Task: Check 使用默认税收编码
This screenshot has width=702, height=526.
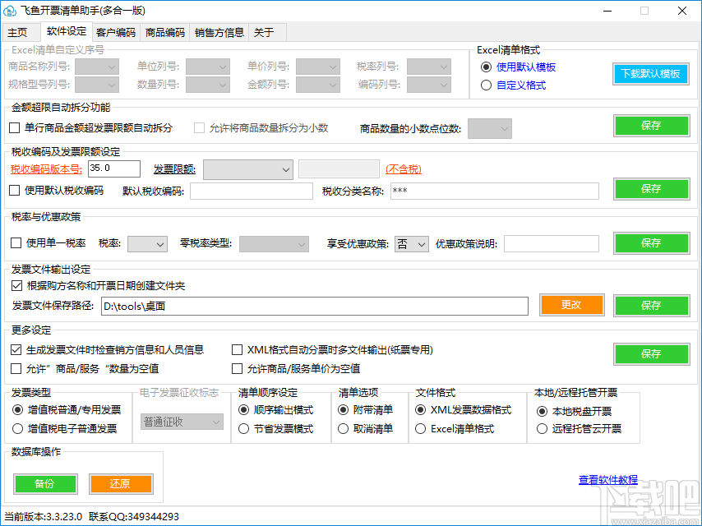Action: (x=14, y=190)
